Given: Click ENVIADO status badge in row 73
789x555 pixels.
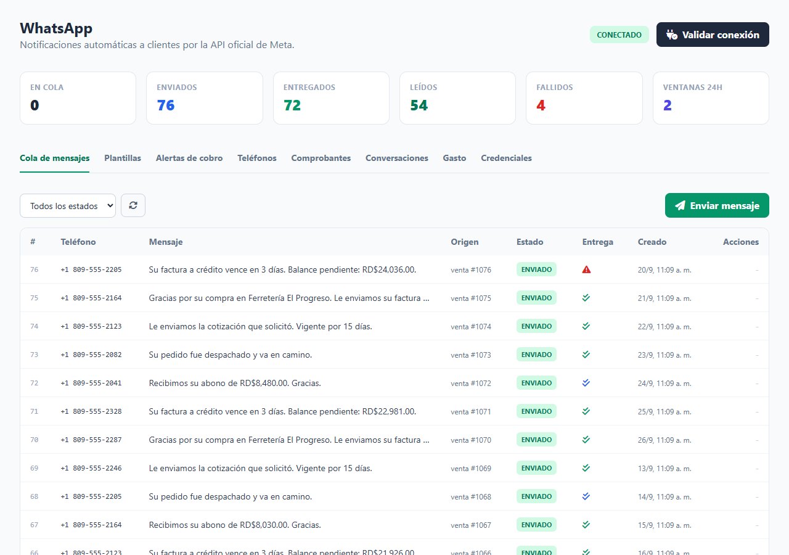Looking at the screenshot, I should pos(536,355).
